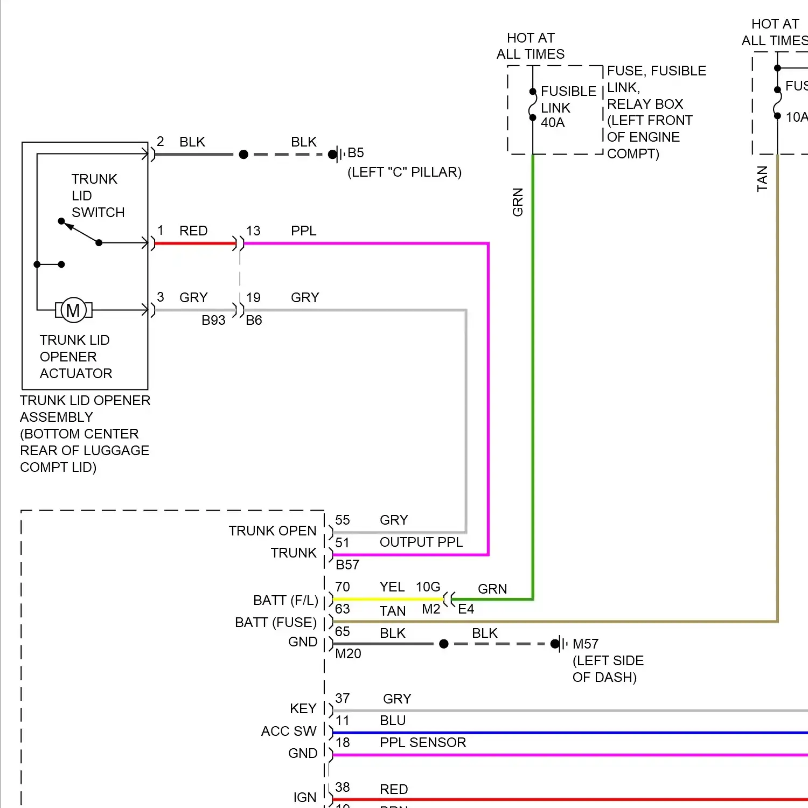
Task: Click the vertical "GRN" wire label
Action: point(518,203)
